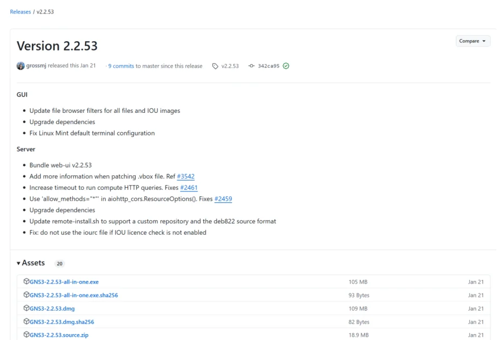
Task: Download GNS3-2.2.53.dmg.sha256
Action: click(x=62, y=322)
